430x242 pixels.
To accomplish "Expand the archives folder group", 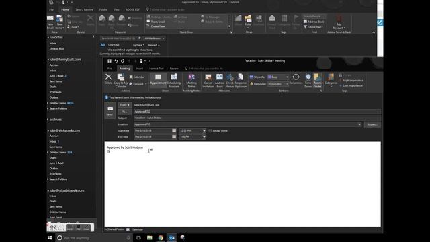I will (x=48, y=120).
